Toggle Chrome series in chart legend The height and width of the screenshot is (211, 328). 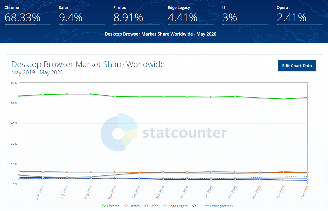tap(111, 206)
